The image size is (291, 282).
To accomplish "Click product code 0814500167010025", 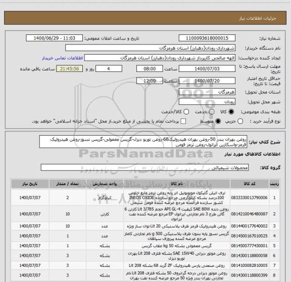I will [x=249, y=236].
